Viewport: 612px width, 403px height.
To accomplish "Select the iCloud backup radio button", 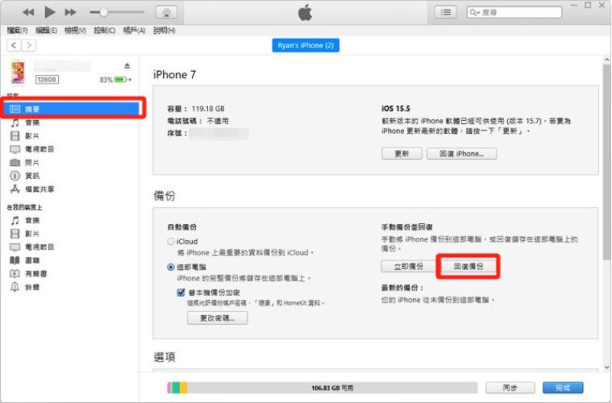I will 171,242.
